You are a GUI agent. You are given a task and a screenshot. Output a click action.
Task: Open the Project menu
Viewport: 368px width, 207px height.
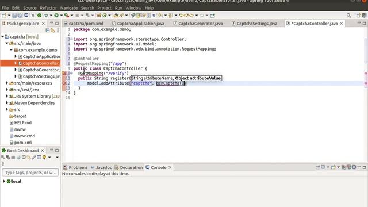(x=104, y=8)
